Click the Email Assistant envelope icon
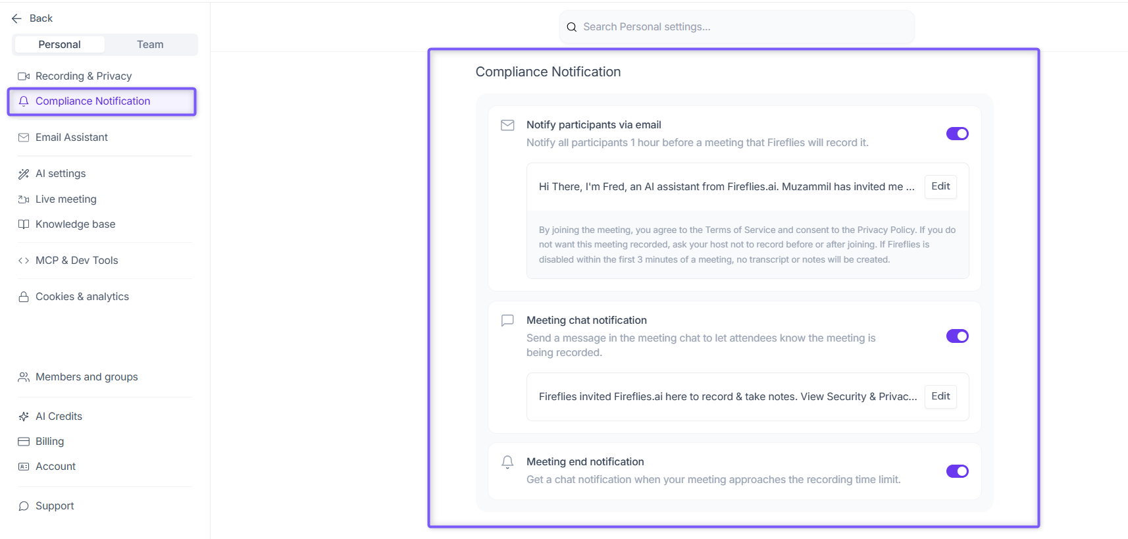 [24, 138]
